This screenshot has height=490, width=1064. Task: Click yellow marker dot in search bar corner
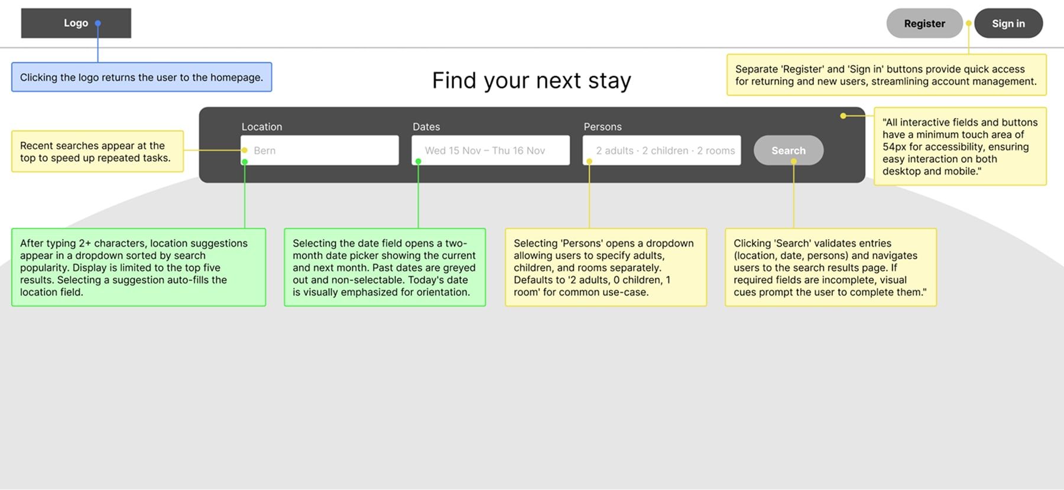point(843,116)
